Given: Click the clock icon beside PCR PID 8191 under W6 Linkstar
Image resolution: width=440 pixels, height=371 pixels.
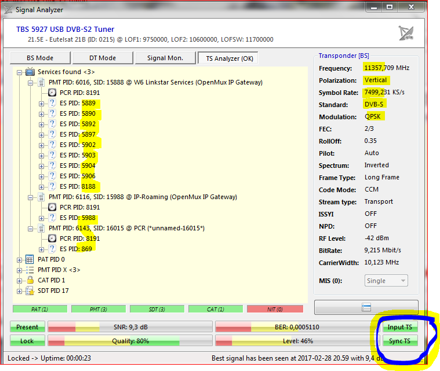Looking at the screenshot, I should pos(52,93).
